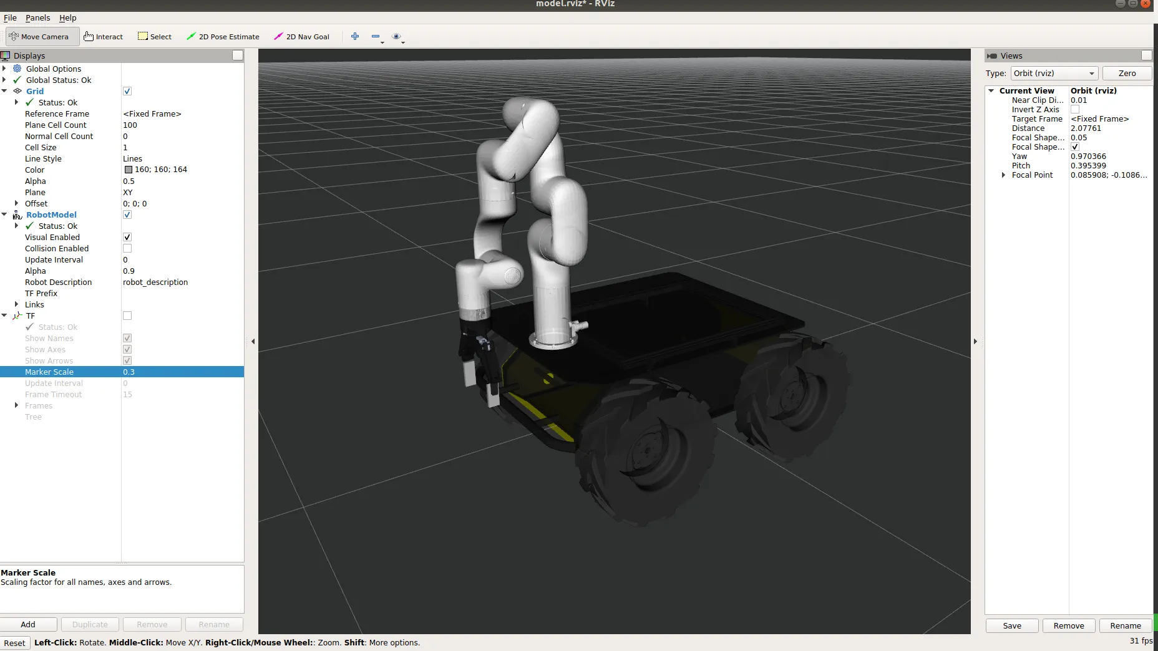Choose the Select tool

(155, 37)
